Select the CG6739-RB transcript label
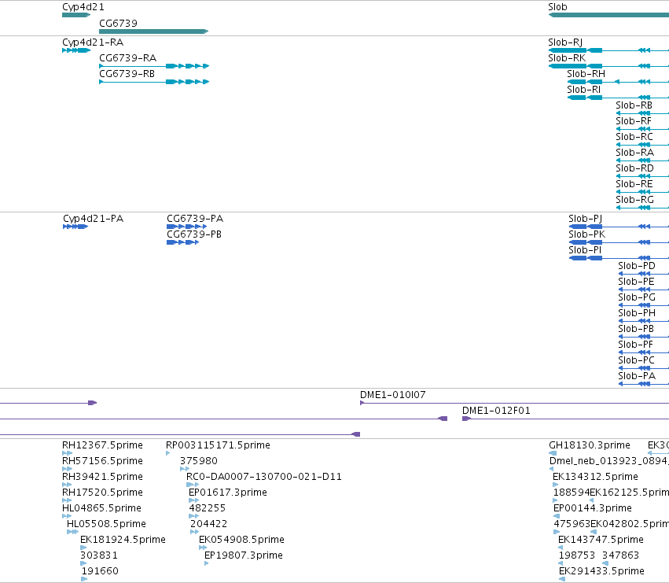Image resolution: width=669 pixels, height=583 pixels. click(x=127, y=74)
